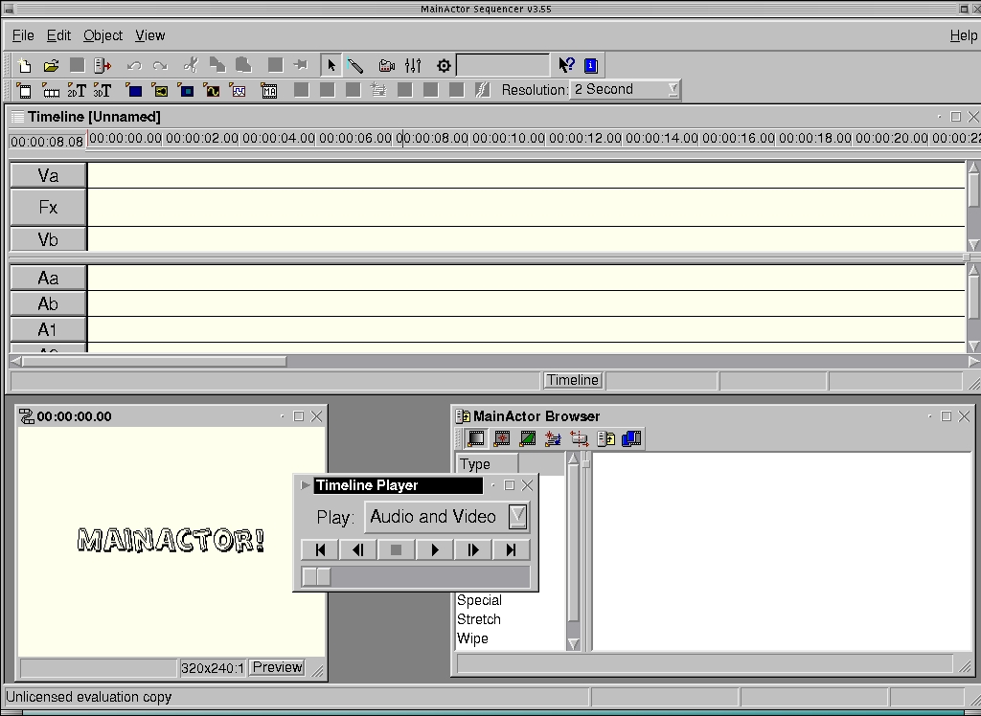Select Wipe in the transitions list

point(472,638)
